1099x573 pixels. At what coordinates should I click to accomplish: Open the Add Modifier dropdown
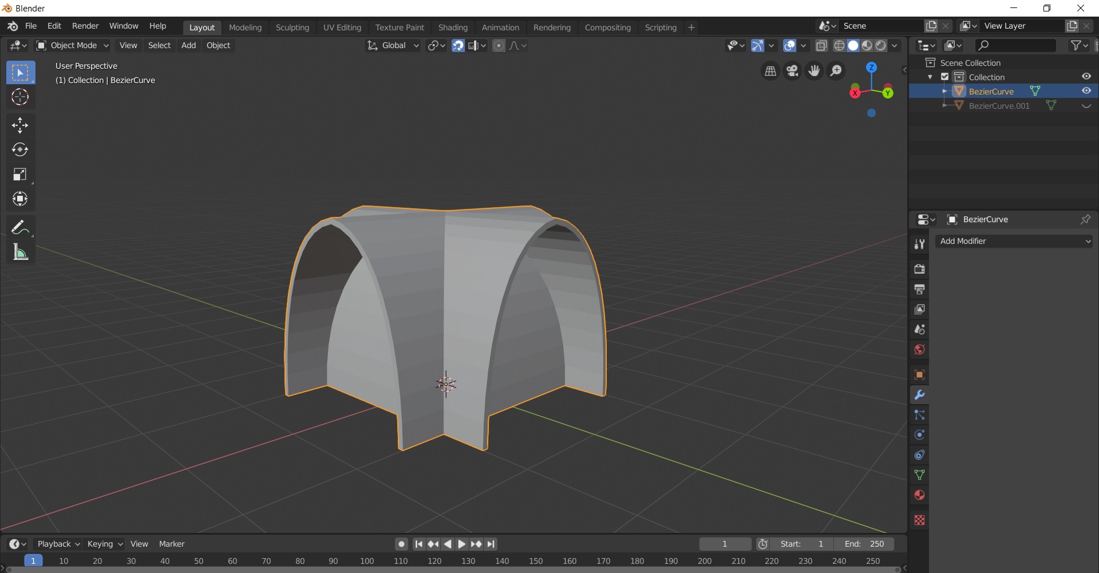1014,241
